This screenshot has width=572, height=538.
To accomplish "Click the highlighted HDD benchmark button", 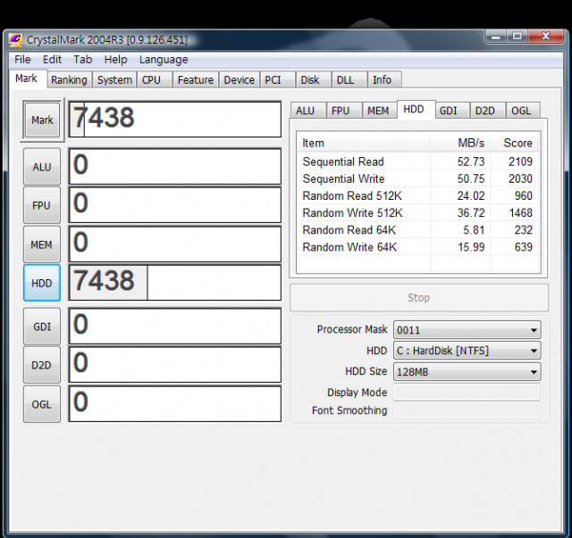I will coord(42,283).
